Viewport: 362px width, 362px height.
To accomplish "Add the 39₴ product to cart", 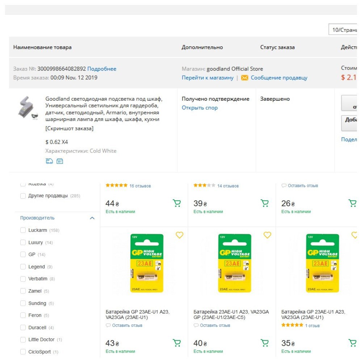I will click(265, 203).
